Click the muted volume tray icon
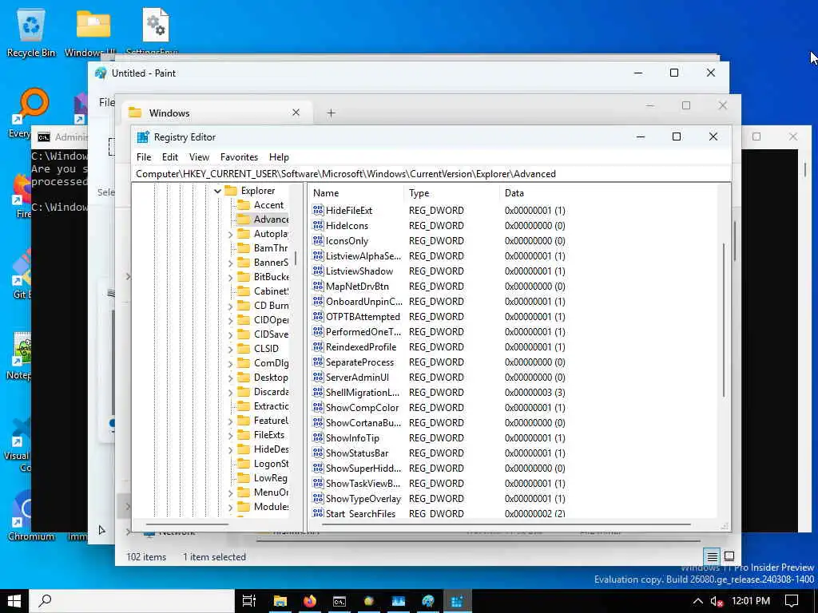 pyautogui.click(x=717, y=601)
